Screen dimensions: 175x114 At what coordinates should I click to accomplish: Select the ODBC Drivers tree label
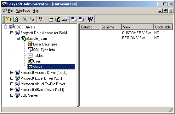pos(25,27)
